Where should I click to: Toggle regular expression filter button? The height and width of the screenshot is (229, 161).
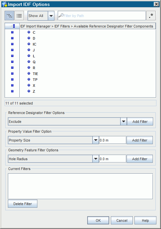tap(151, 16)
